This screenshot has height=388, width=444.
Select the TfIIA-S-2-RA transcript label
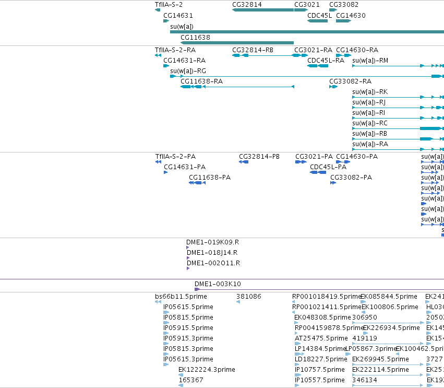coord(175,50)
